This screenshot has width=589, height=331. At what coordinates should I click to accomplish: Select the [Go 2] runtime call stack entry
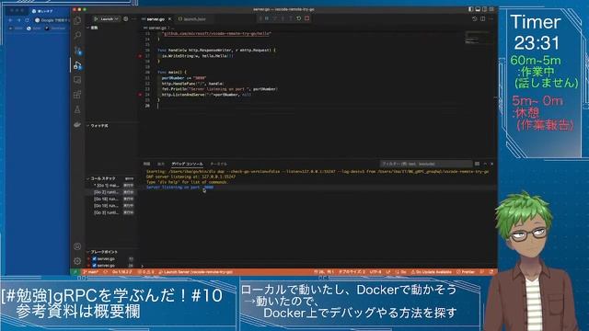112,192
